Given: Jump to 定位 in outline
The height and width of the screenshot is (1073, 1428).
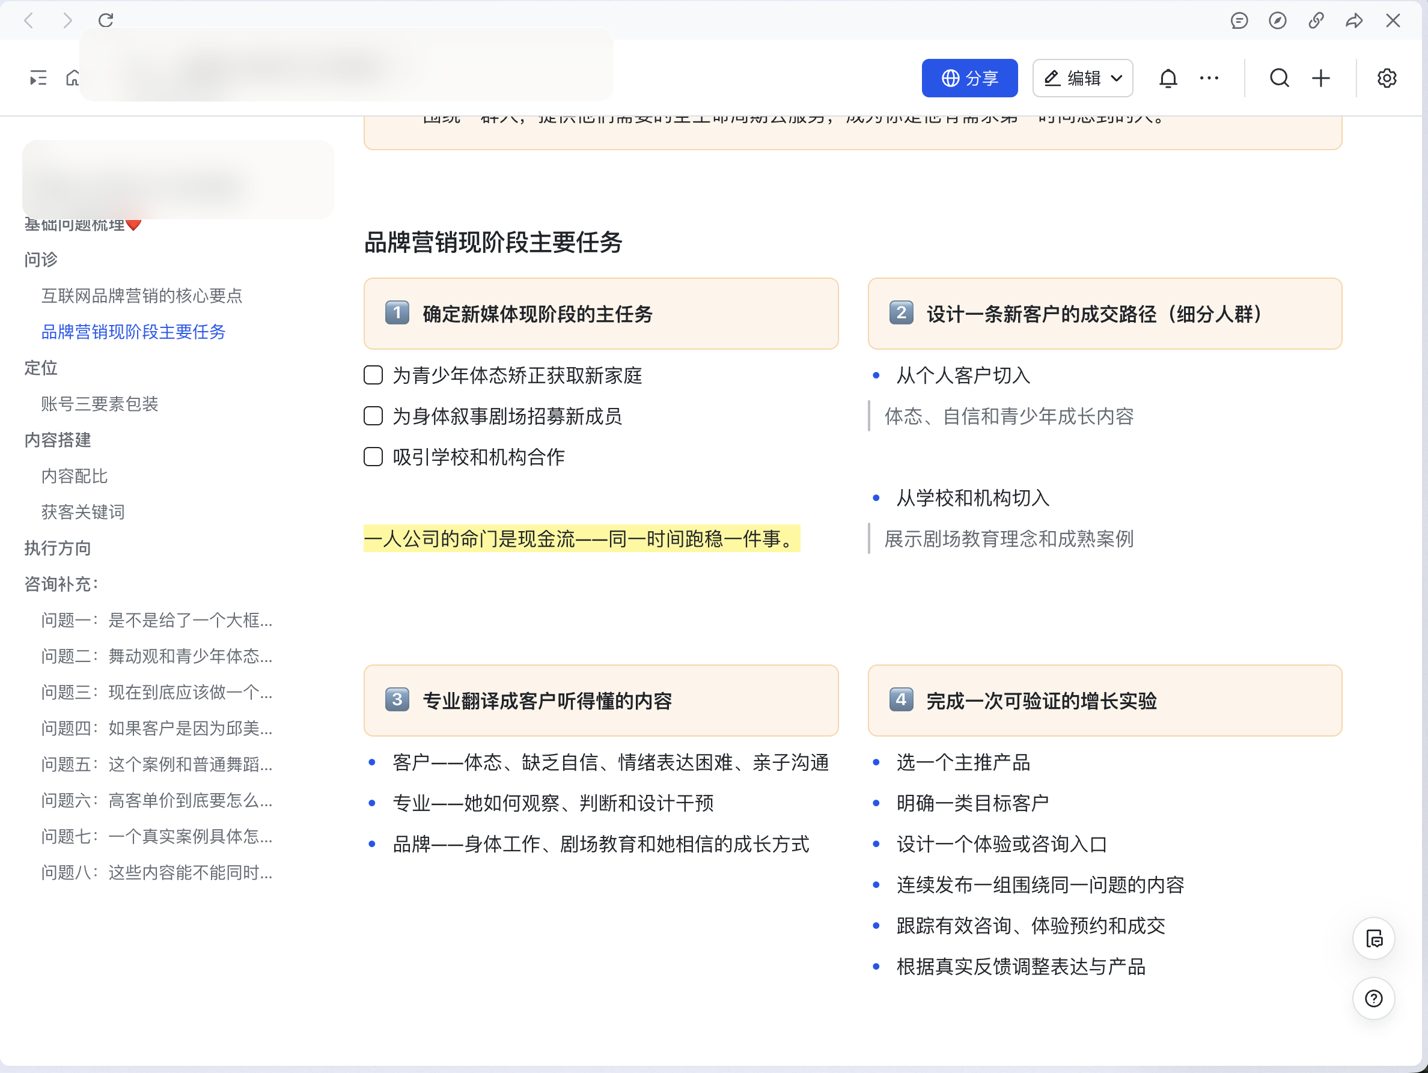Looking at the screenshot, I should [x=41, y=368].
